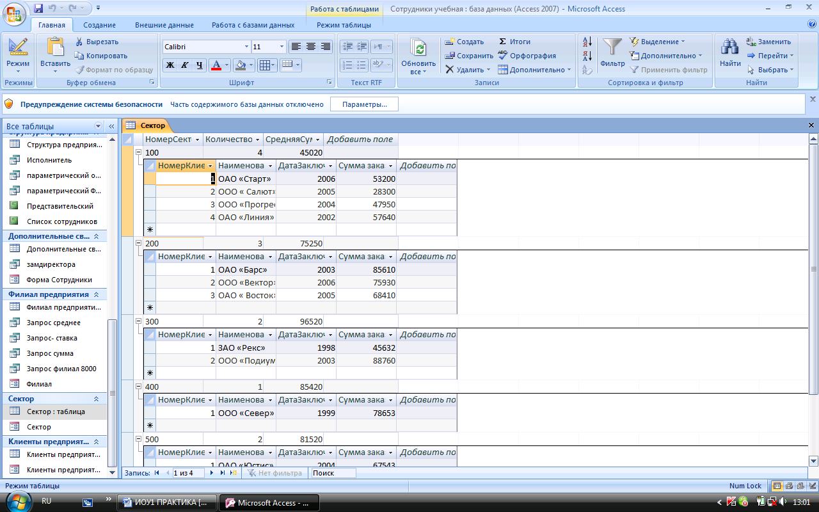Click the Поиск search field

(333, 473)
